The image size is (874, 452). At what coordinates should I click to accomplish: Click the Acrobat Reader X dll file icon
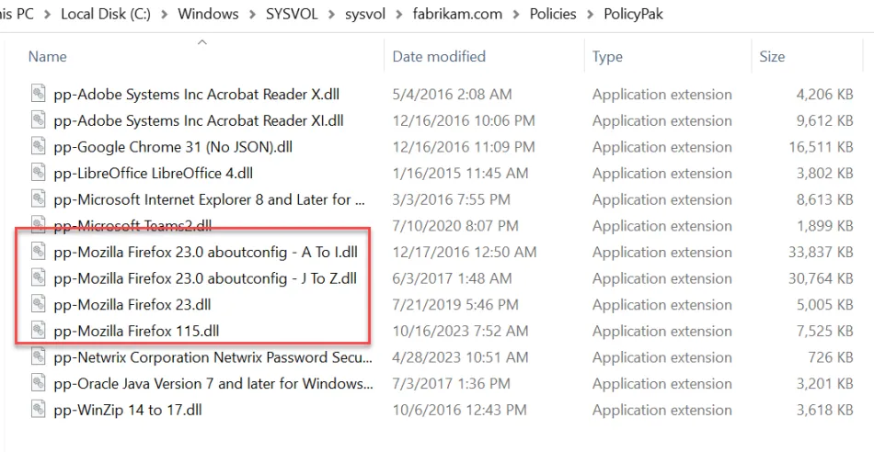pyautogui.click(x=38, y=94)
